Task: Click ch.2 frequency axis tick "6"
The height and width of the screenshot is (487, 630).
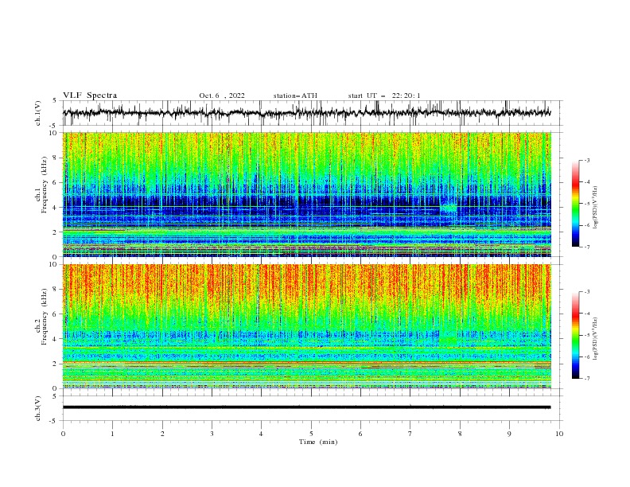Action: click(55, 314)
